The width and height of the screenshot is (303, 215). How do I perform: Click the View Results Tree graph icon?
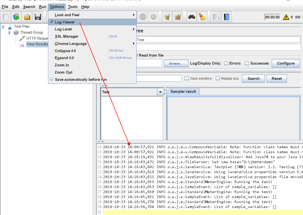click(x=23, y=44)
